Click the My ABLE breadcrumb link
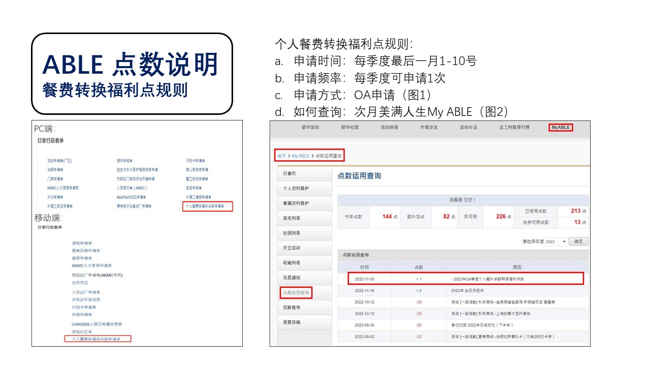The image size is (650, 366). 300,156
